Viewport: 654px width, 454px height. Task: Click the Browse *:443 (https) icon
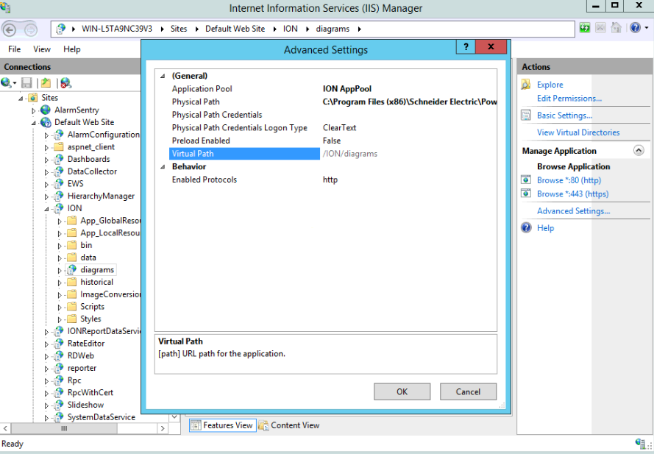point(526,194)
